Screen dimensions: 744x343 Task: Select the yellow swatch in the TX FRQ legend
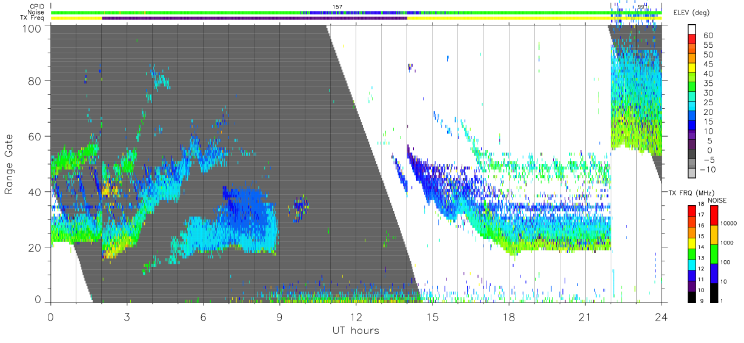pos(693,243)
